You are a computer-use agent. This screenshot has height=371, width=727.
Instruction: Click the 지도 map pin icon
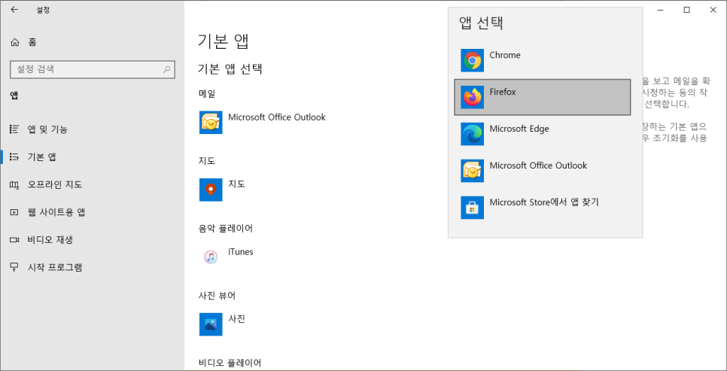(211, 190)
